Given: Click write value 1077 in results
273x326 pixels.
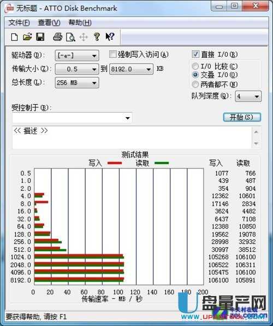Looking at the screenshot, I should coord(222,173).
